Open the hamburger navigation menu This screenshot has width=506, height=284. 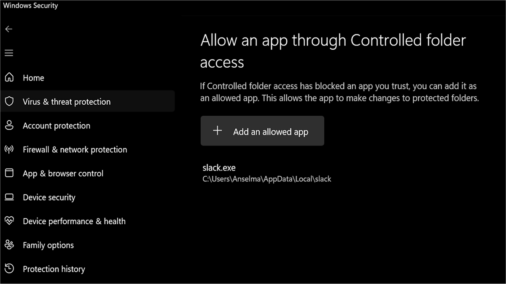click(9, 53)
